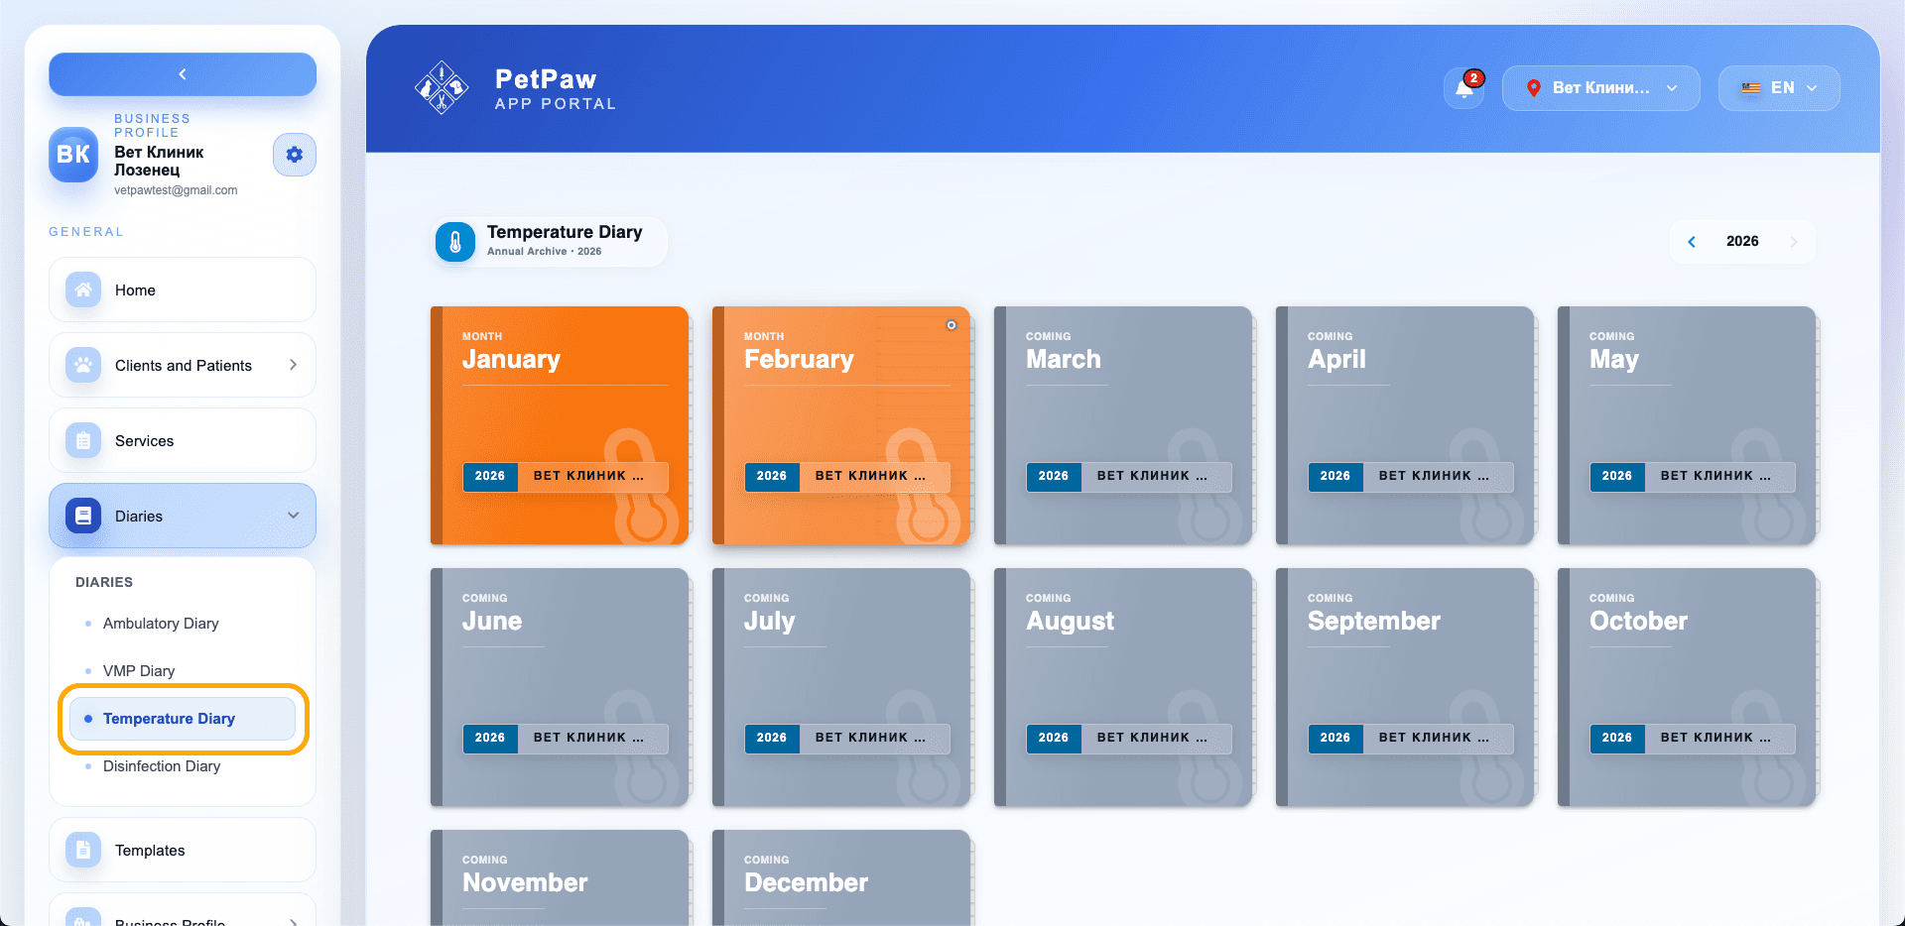1905x926 pixels.
Task: Open the August diary card
Action: tap(1123, 687)
